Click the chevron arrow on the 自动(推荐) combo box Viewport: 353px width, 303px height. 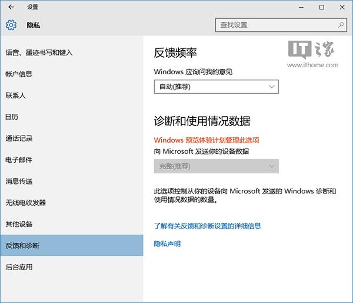point(271,87)
